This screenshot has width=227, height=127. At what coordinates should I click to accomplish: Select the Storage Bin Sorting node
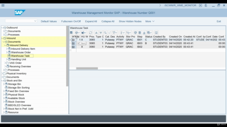pos(19,87)
